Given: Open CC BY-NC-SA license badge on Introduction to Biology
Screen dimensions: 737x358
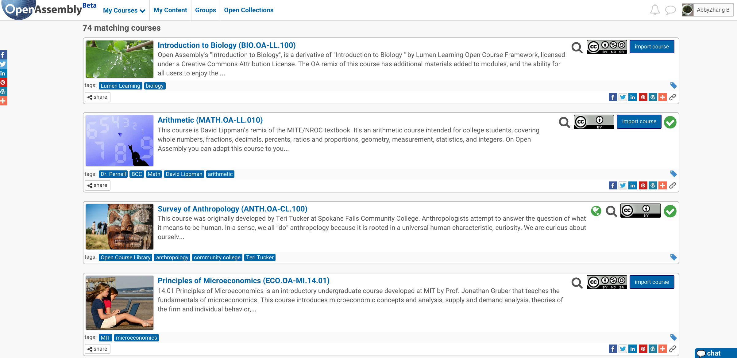Looking at the screenshot, I should 607,47.
